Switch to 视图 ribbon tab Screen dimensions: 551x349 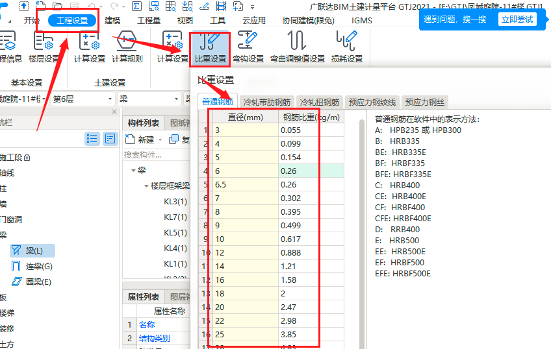point(185,20)
